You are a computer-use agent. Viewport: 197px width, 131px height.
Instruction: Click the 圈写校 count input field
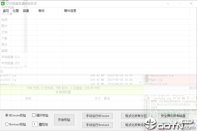(x=35, y=124)
